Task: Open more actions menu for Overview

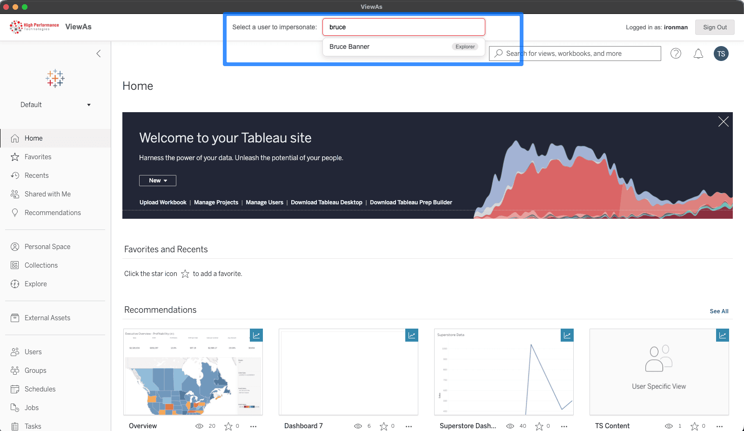Action: click(253, 426)
